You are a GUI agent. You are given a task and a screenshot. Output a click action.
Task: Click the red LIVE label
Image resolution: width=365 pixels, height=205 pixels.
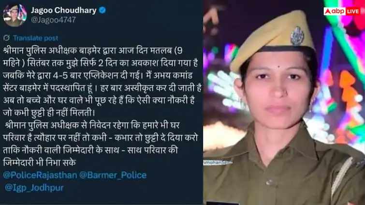tap(353, 11)
